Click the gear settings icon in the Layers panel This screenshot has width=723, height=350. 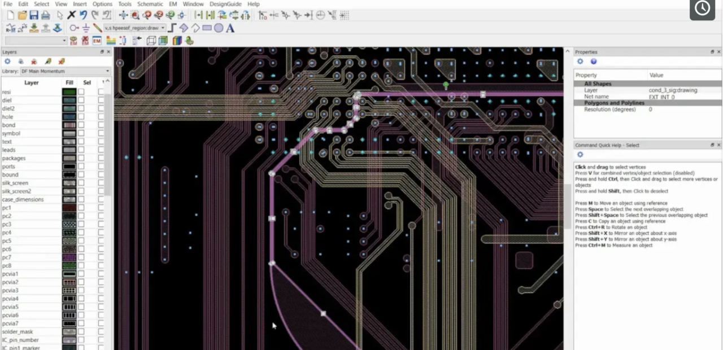pos(6,61)
